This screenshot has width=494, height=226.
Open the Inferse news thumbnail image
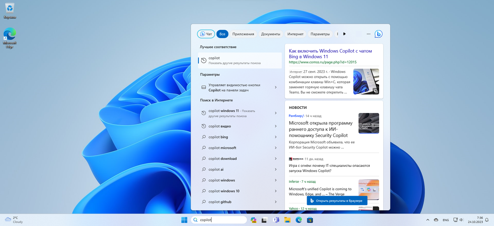[x=369, y=189]
